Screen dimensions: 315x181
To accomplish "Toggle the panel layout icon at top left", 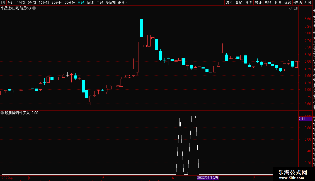I will pos(3,3).
